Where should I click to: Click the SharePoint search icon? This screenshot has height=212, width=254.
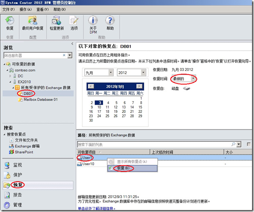pos(11,152)
